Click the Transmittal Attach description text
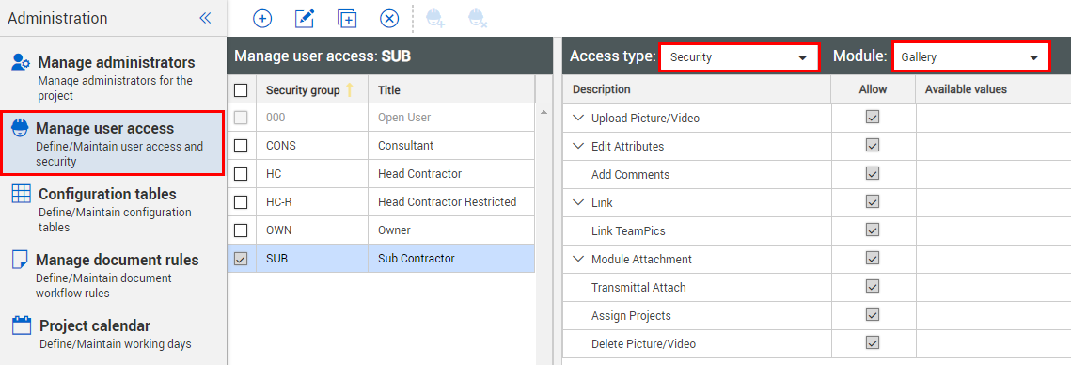Image resolution: width=1071 pixels, height=365 pixels. point(638,288)
